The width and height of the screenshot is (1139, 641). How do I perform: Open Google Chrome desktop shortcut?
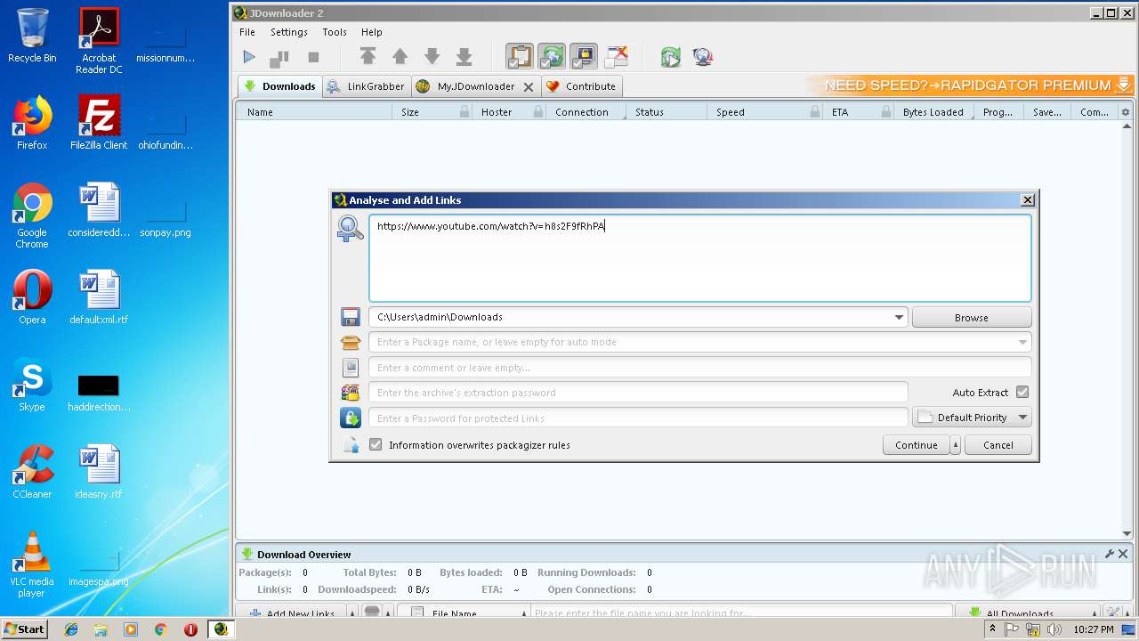(32, 215)
